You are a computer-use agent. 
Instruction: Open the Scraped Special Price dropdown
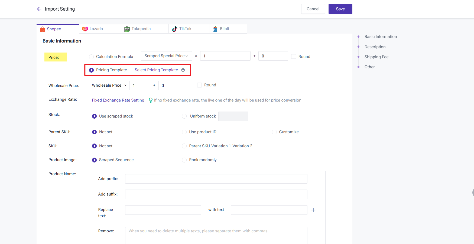pyautogui.click(x=166, y=56)
